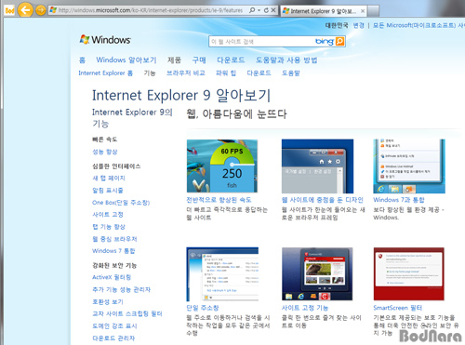Open the red SmartScreen warning thumbnail
Viewport: 465px width, 345px height.
408,273
